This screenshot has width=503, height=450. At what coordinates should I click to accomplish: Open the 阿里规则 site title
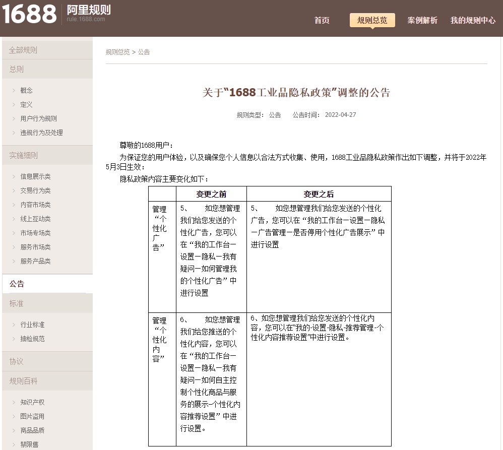[x=89, y=10]
